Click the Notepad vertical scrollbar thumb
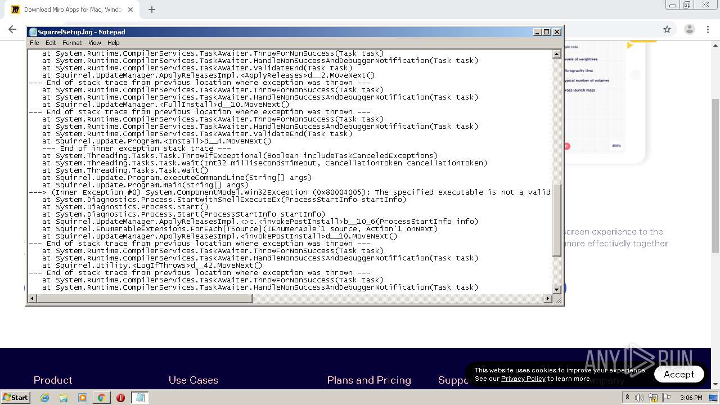 pos(557,220)
